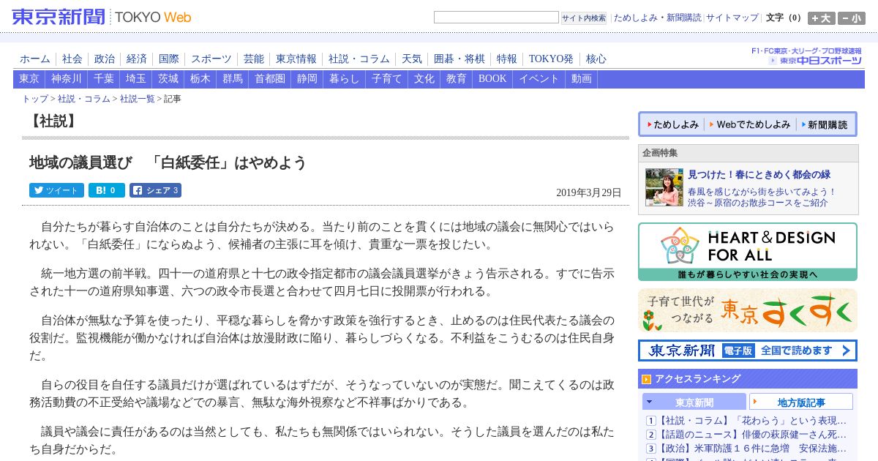Open 見つけた！春にときめく都会の緑 headline link

759,174
